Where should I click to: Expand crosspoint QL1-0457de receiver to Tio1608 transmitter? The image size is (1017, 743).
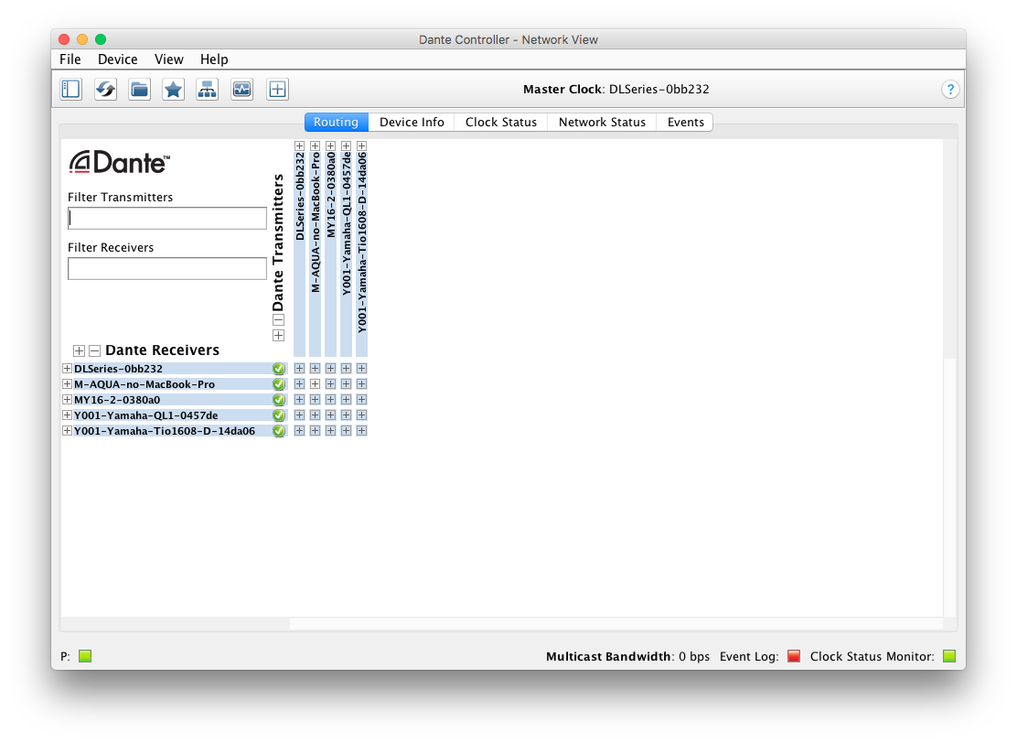point(361,415)
